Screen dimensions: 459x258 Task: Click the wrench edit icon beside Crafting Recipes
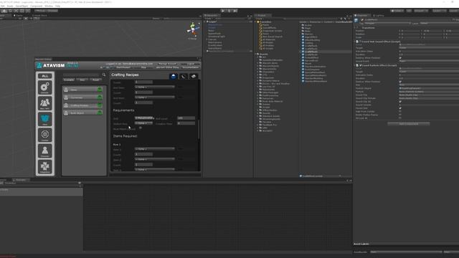[184, 77]
